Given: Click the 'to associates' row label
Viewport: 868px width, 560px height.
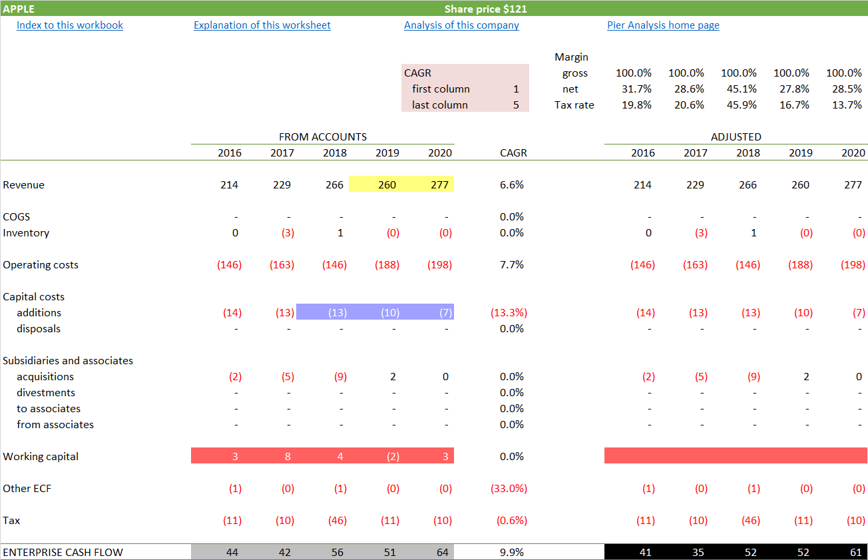Looking at the screenshot, I should tap(49, 409).
